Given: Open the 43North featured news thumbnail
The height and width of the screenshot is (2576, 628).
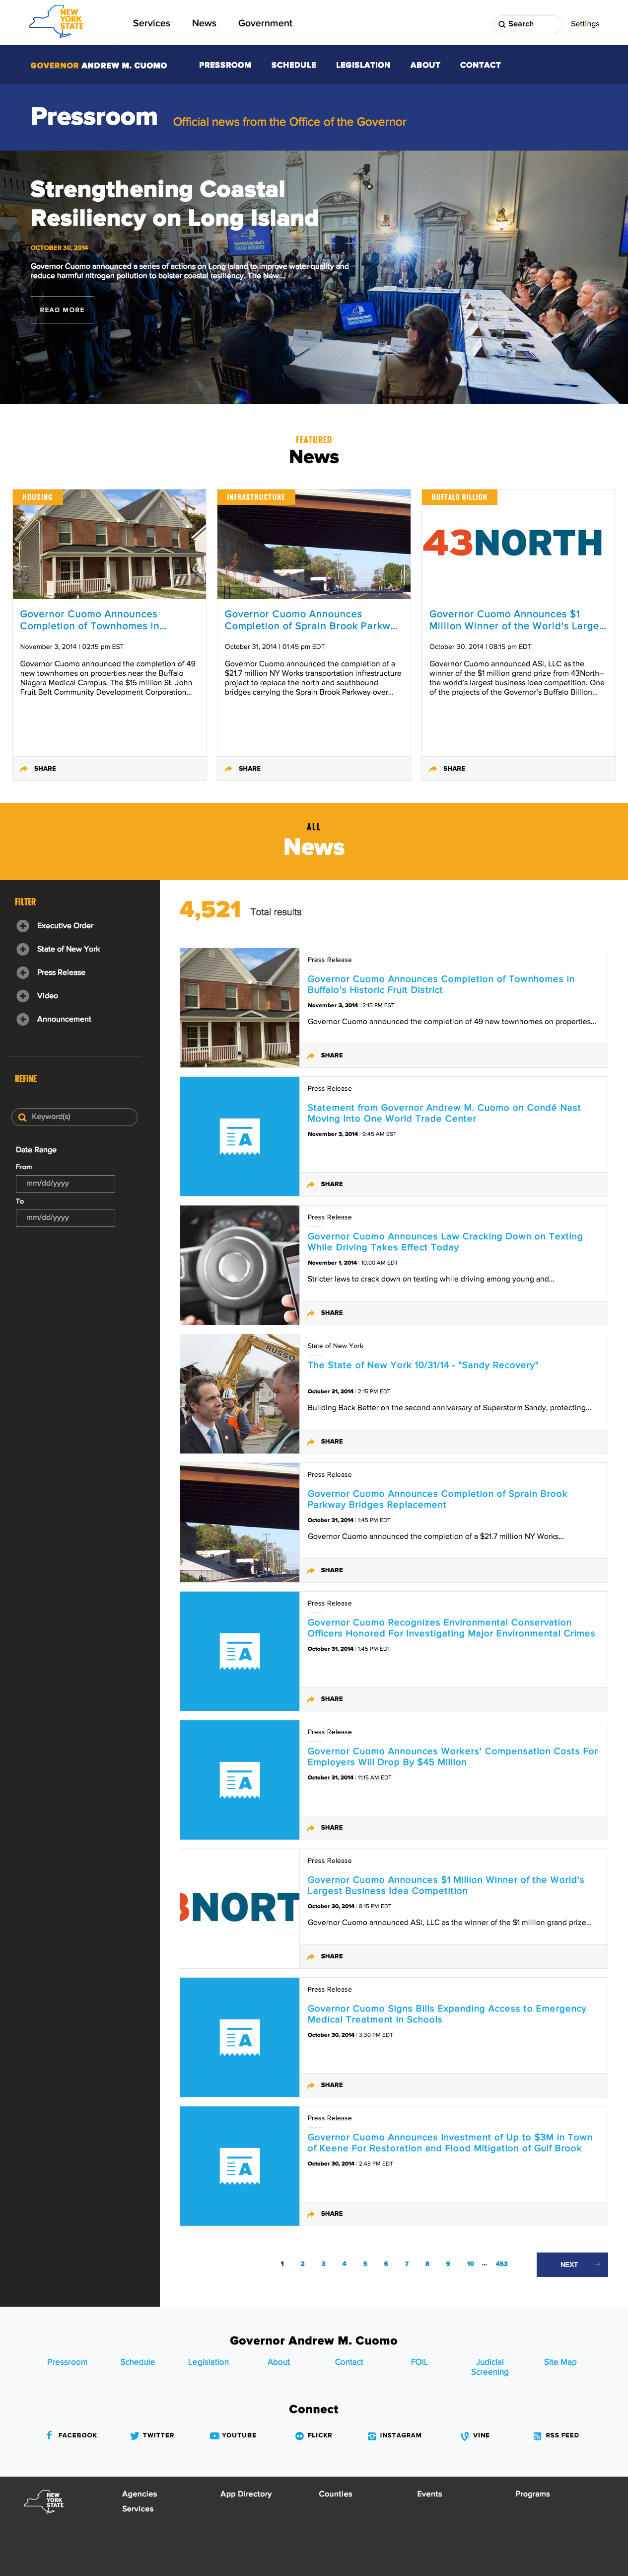Looking at the screenshot, I should [518, 544].
